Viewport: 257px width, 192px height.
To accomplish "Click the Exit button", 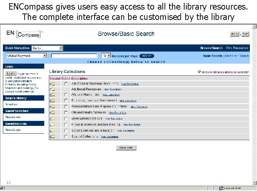I will [245, 34].
